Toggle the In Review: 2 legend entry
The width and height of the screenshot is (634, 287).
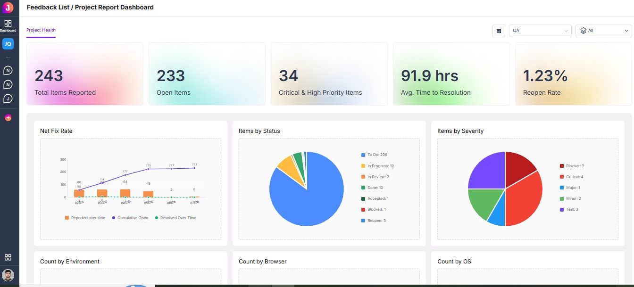click(375, 177)
